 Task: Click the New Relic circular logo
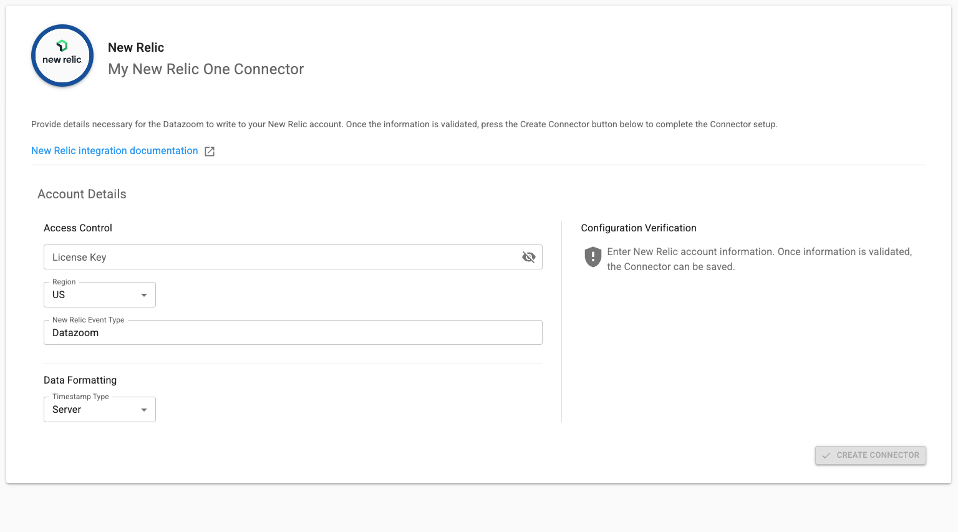click(62, 56)
